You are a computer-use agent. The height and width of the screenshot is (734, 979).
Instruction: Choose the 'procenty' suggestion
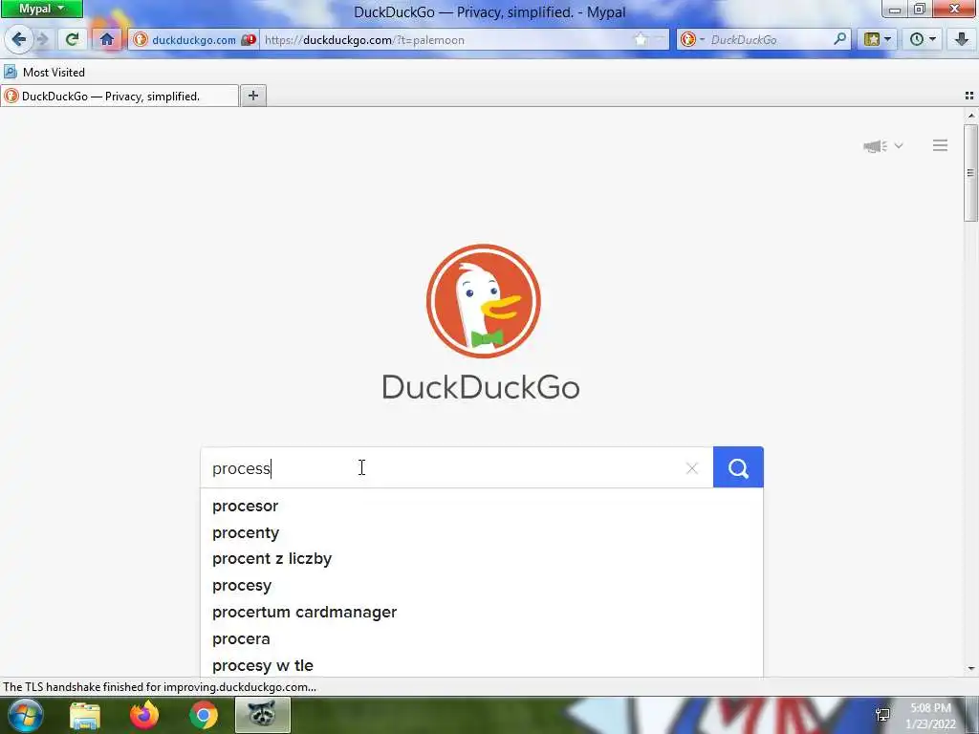[482, 533]
